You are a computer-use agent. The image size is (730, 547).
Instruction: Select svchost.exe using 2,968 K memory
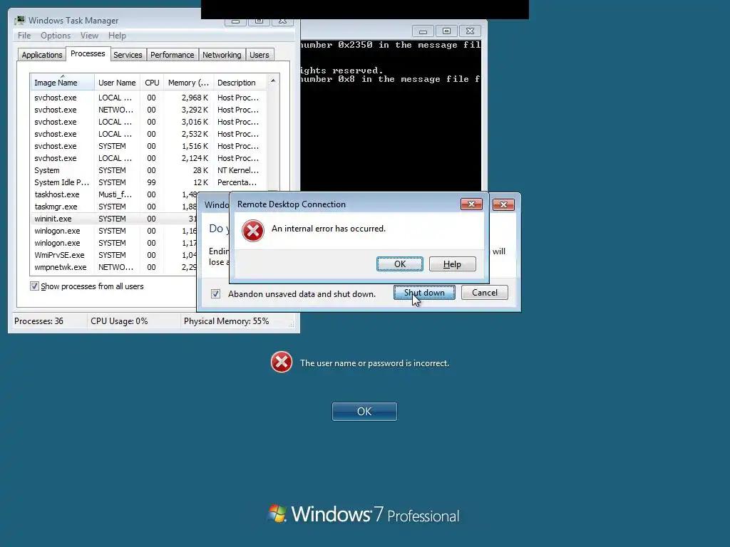(148, 98)
